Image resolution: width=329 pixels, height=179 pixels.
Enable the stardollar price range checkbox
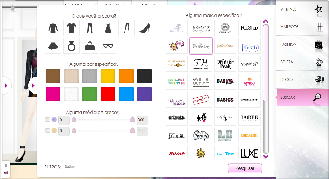pyautogui.click(x=48, y=119)
